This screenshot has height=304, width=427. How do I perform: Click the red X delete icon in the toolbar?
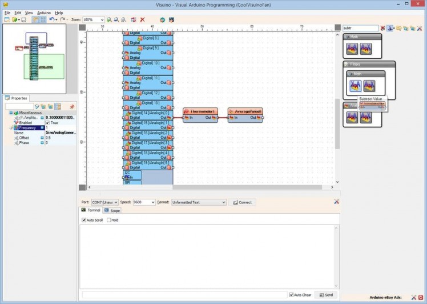(x=143, y=19)
